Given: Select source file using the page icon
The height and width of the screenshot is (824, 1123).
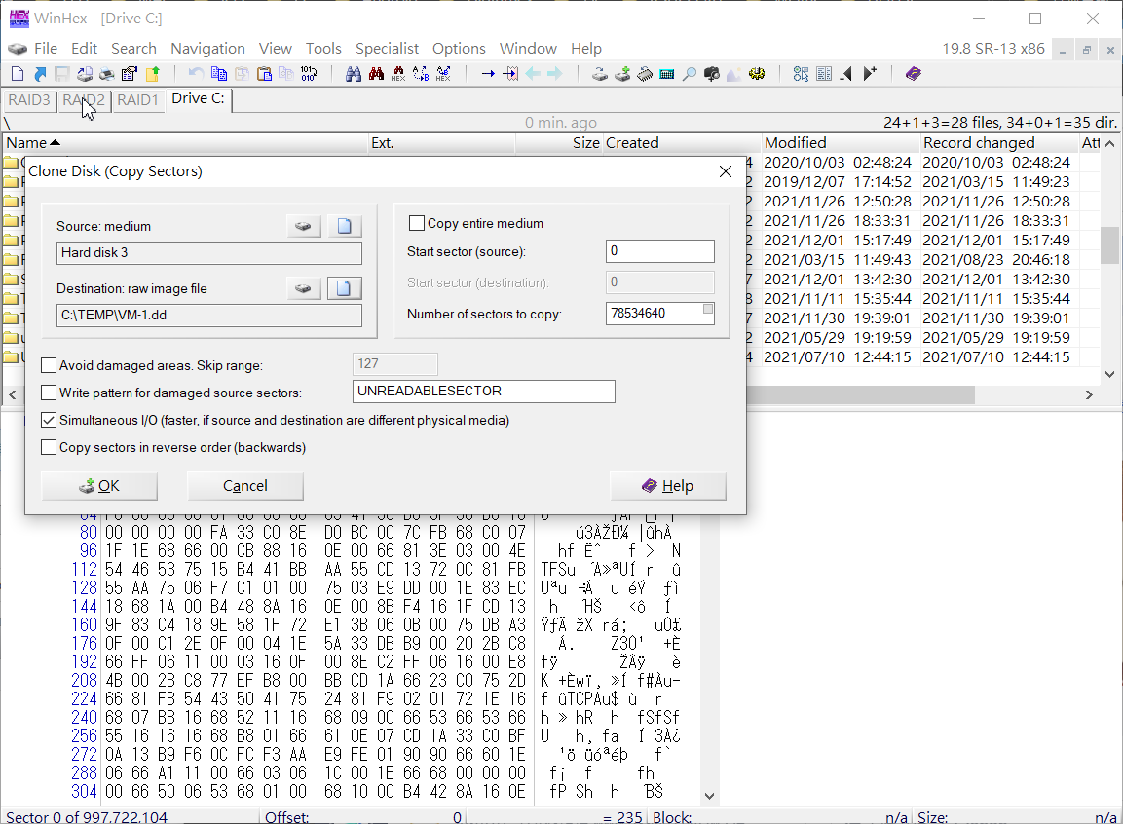Looking at the screenshot, I should [345, 226].
